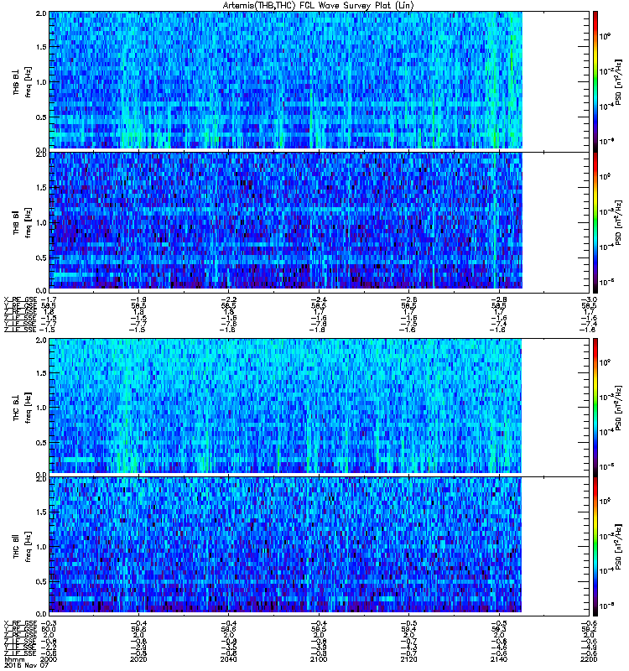Click the 2020 time label on bottom axis
The width and height of the screenshot is (629, 671).
pos(138,659)
